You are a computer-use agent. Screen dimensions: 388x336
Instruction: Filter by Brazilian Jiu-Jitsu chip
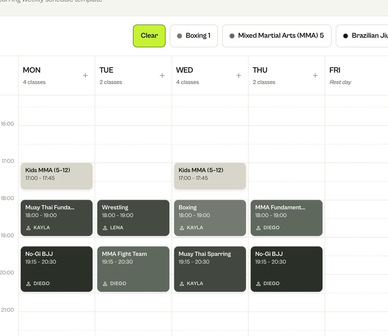[x=362, y=36]
